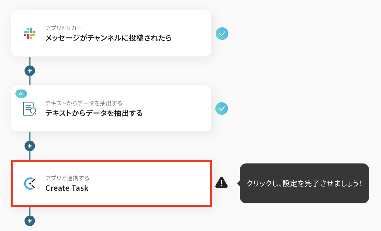Click the アプリと連携する label

[67, 178]
